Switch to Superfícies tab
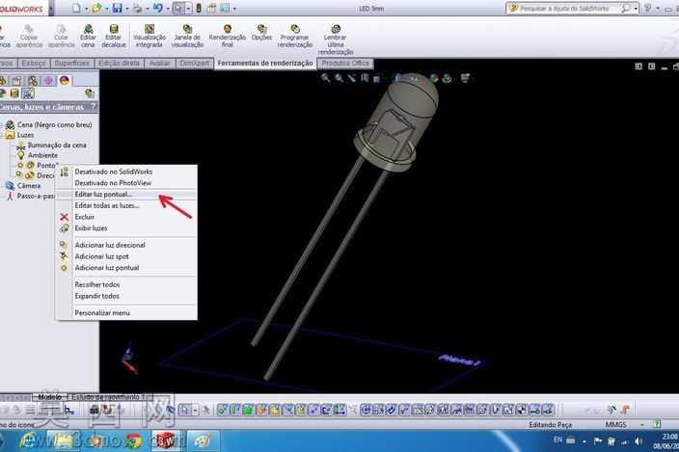 tap(72, 64)
